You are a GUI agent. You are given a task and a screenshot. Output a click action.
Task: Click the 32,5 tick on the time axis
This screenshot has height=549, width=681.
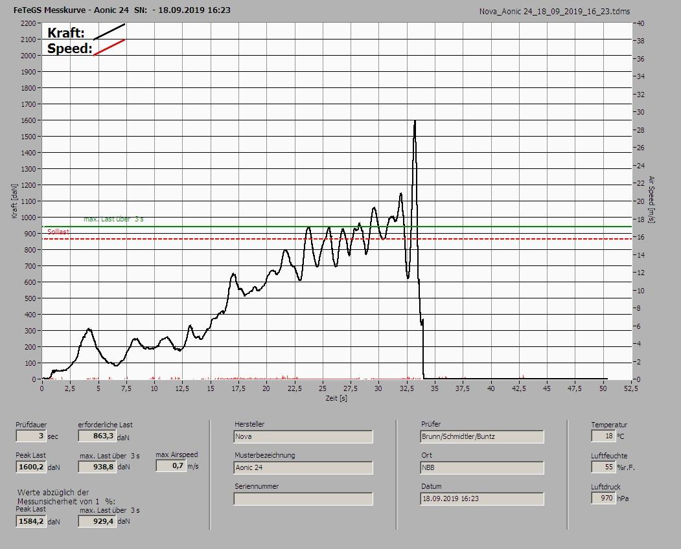pos(407,388)
